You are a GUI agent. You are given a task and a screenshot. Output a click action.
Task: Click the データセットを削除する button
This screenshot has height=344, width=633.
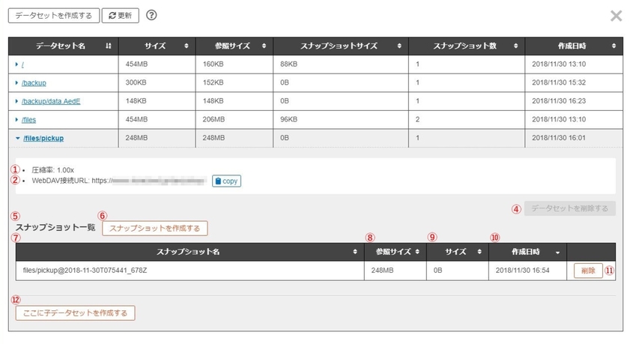click(x=570, y=208)
